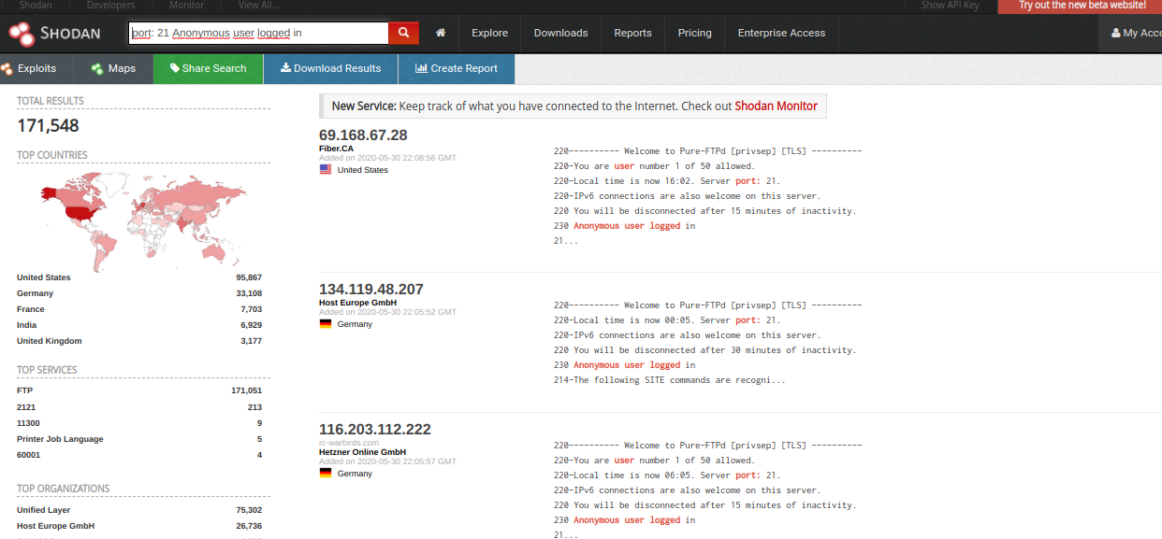
Task: Click Create Report button
Action: click(x=456, y=68)
